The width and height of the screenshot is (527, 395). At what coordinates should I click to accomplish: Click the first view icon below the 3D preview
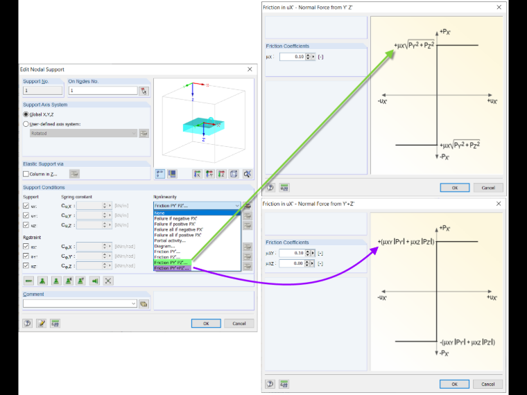point(160,174)
